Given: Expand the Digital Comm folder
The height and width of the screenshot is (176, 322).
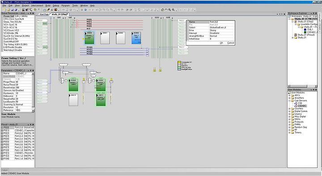Looking at the screenshot, I should click(x=289, y=111).
